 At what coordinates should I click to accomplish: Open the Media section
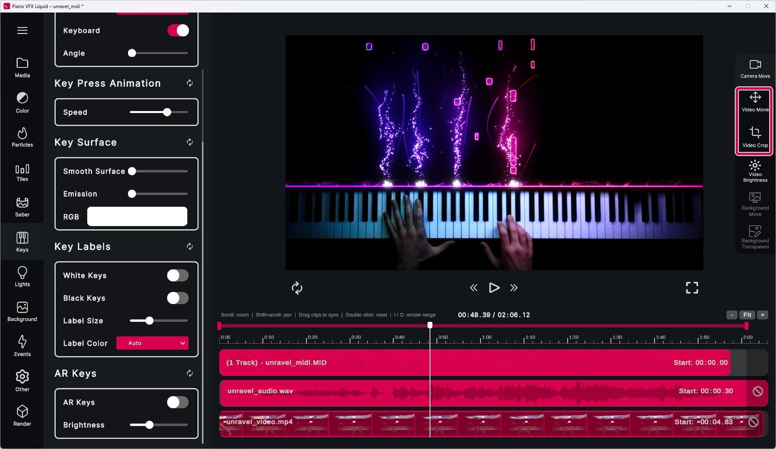coord(22,68)
